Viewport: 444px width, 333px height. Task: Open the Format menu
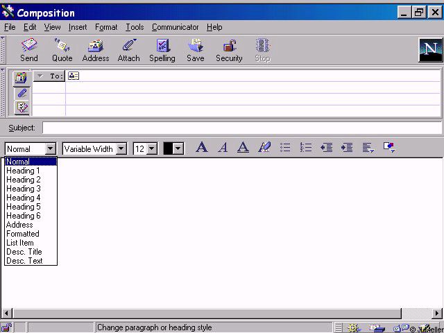[106, 27]
